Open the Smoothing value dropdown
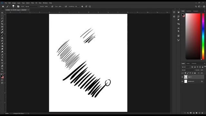 (79, 6)
